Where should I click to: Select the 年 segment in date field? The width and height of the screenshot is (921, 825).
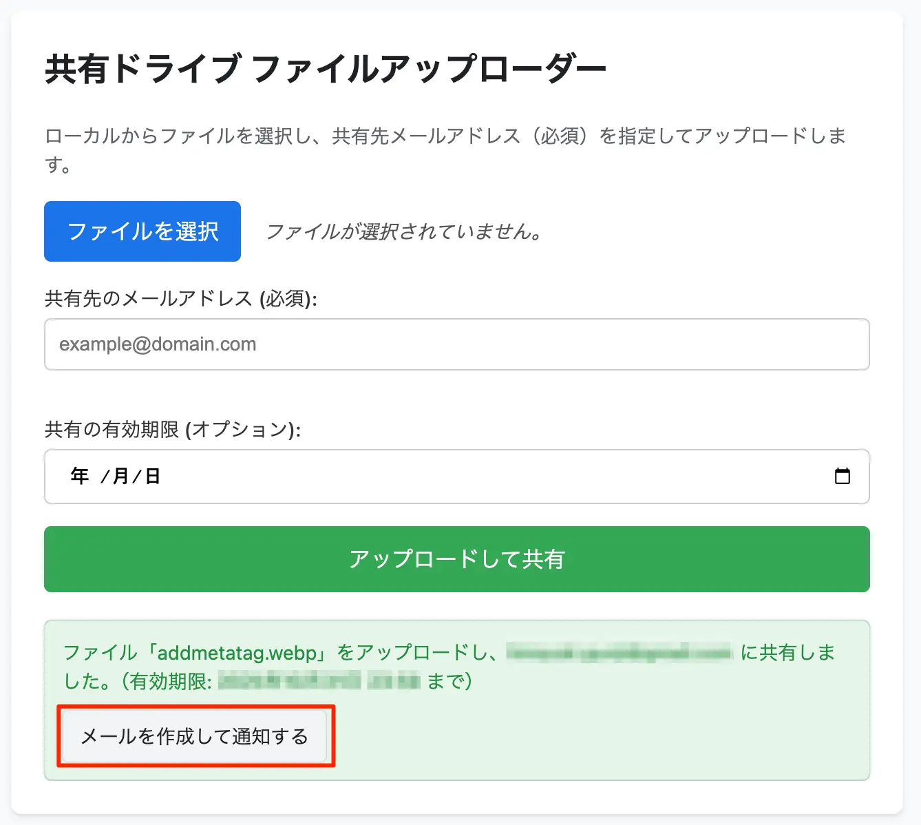coord(80,476)
